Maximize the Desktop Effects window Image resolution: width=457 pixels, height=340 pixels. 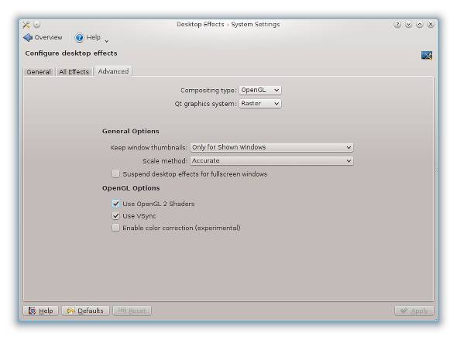419,25
